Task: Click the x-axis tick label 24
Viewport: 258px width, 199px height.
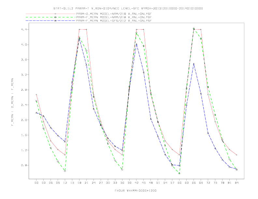Action: (x=93, y=183)
